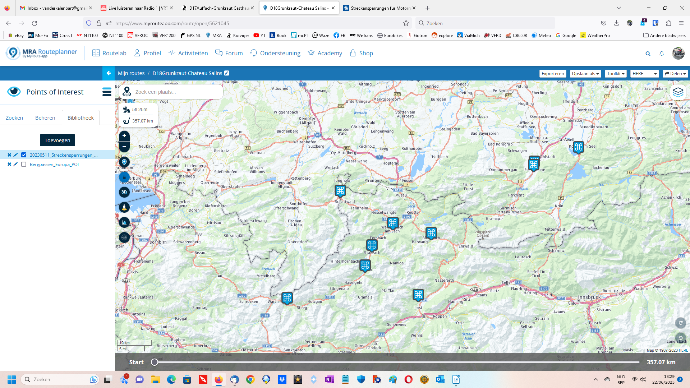Edit route name pencil icon
This screenshot has width=690, height=388.
click(x=226, y=73)
